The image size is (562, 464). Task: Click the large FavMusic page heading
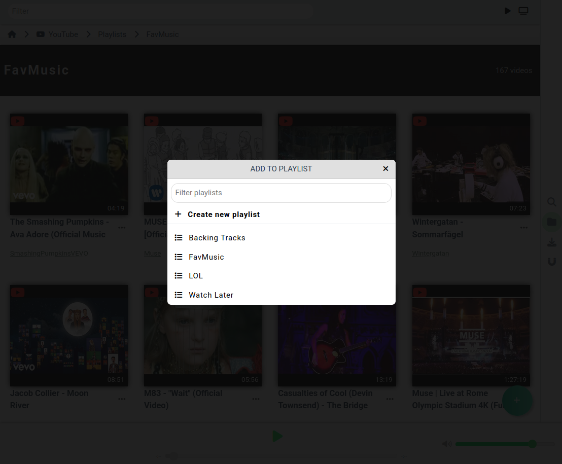click(x=37, y=70)
